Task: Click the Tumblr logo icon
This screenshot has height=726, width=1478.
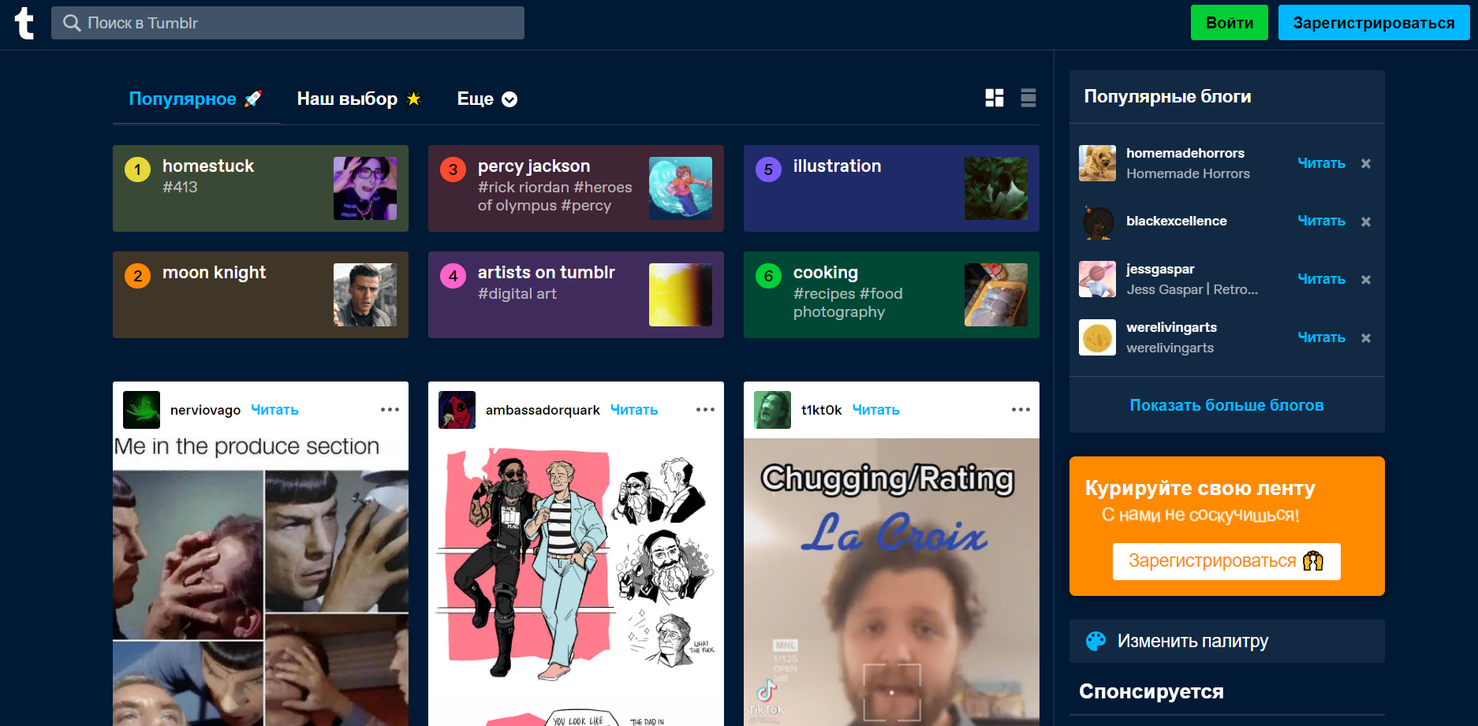Action: coord(24,23)
